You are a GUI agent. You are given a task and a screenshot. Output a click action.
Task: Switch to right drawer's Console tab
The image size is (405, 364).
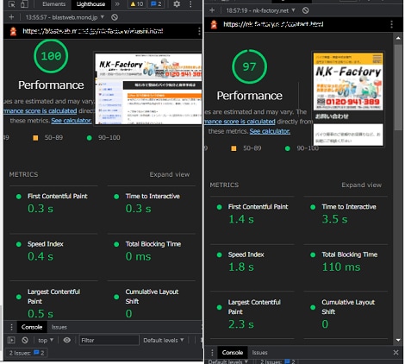tap(233, 353)
